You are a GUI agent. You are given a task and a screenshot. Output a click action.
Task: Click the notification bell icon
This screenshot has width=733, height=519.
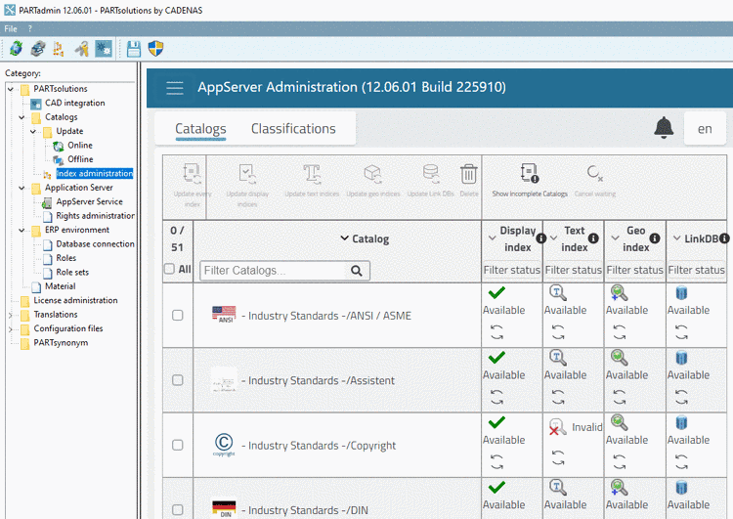coord(664,127)
